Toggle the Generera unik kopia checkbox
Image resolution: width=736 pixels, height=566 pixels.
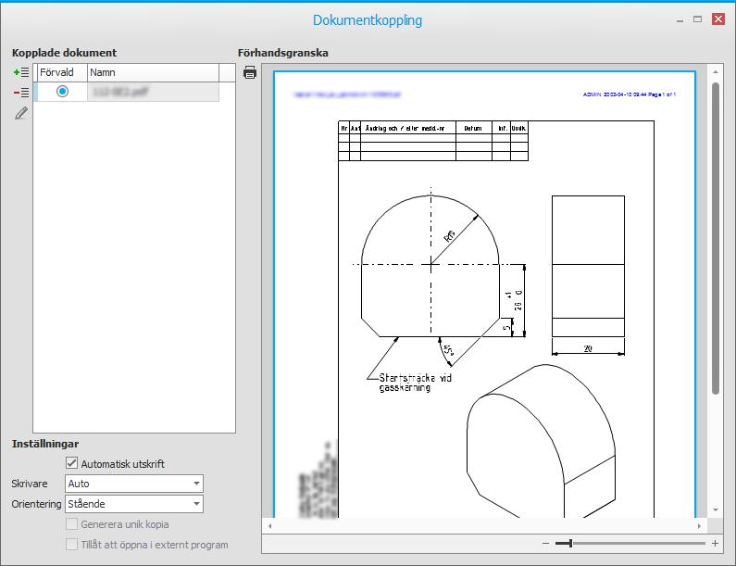72,523
